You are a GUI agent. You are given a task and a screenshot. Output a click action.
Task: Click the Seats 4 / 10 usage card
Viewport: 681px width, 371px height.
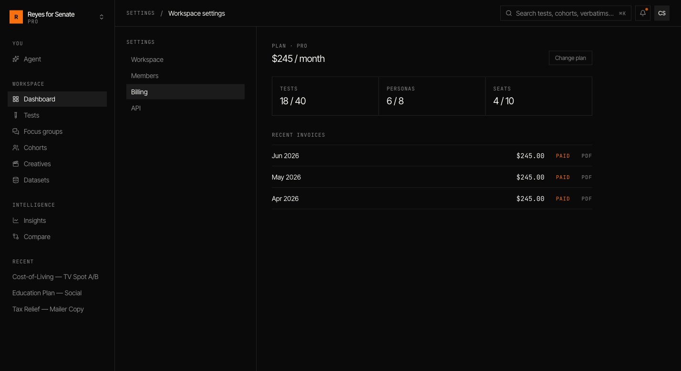539,96
